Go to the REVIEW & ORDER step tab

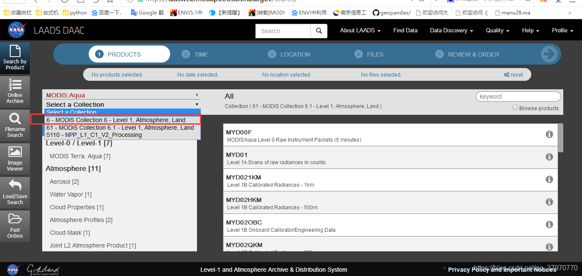pyautogui.click(x=467, y=54)
